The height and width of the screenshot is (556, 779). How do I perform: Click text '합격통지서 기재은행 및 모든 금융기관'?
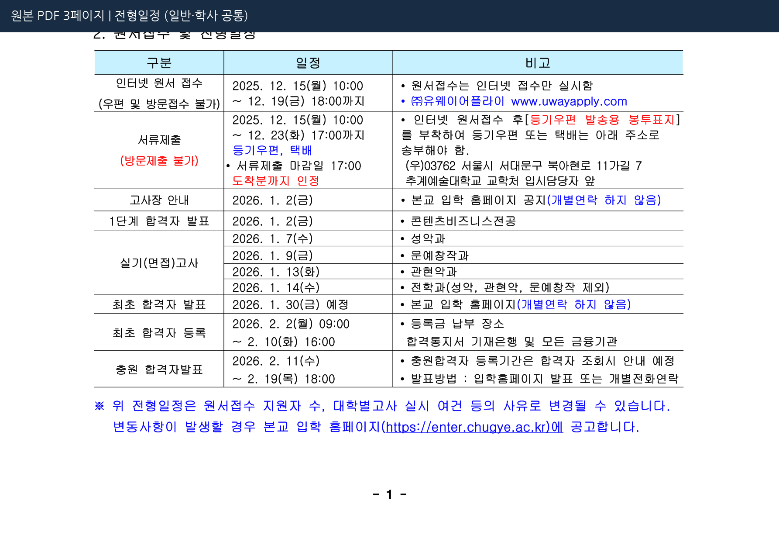[x=512, y=342]
